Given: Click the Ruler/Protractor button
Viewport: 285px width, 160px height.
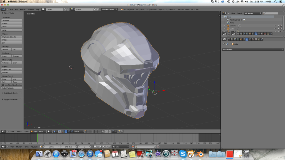Looking at the screenshot, I should click(12, 88).
